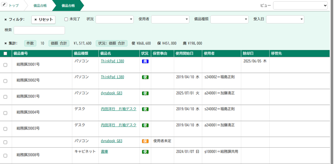Check the box for the 2025/06/05 除却 row

coord(5,65)
